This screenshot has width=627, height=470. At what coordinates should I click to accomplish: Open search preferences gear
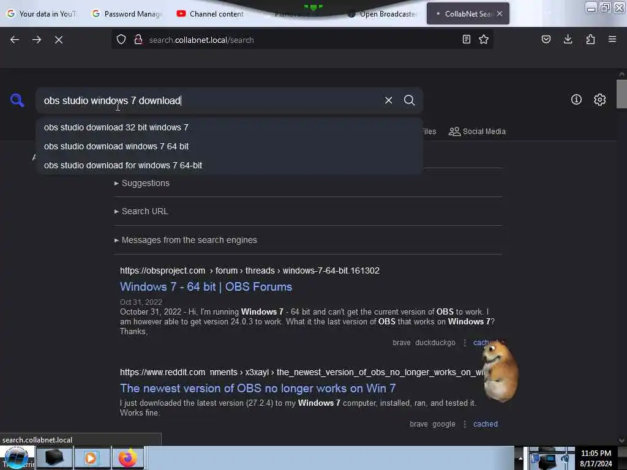[600, 100]
